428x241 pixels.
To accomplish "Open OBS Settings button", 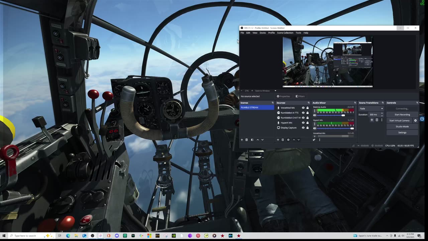I will pos(402,133).
